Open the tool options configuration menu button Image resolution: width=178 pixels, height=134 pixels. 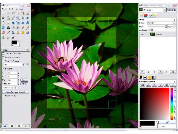tap(28, 50)
